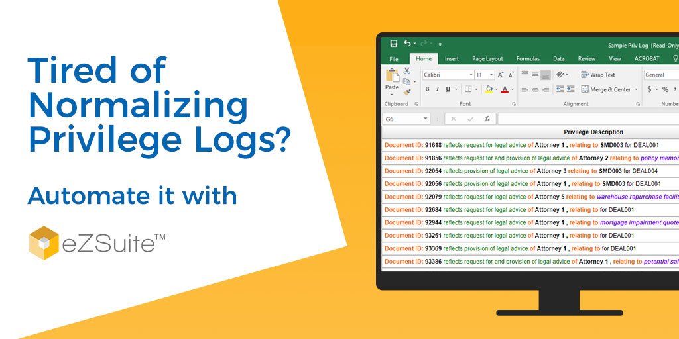This screenshot has height=339, width=679.
Task: Expand the Merge & Center dropdown arrow
Action: point(636,89)
